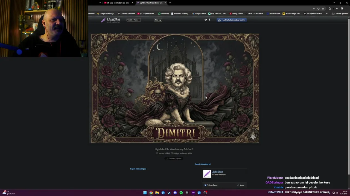Image resolution: width=350 pixels, height=196 pixels.
Task: Open Discord from the taskbar
Action: click(x=175, y=193)
